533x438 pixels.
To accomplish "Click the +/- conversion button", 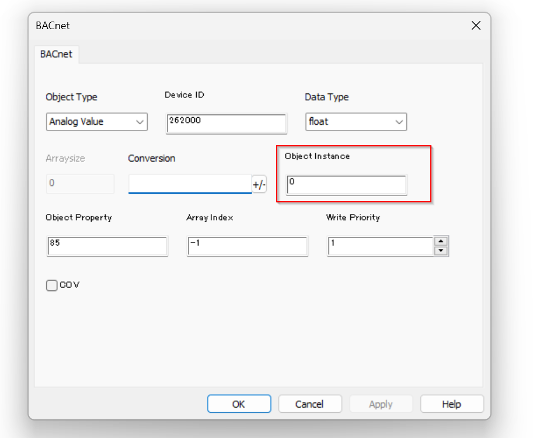I will (259, 184).
